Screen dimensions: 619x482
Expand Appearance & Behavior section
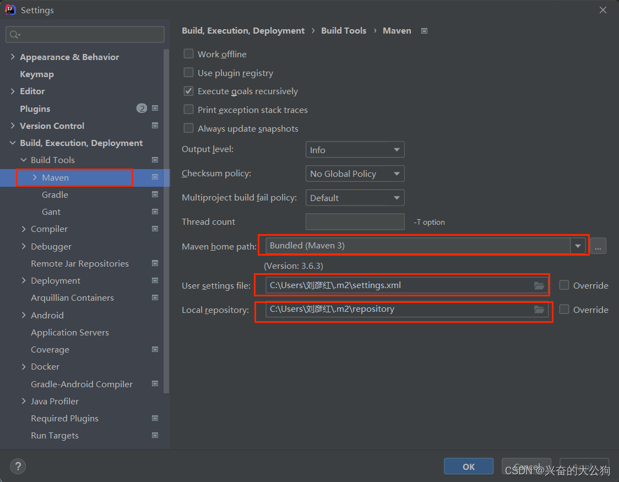[x=13, y=57]
